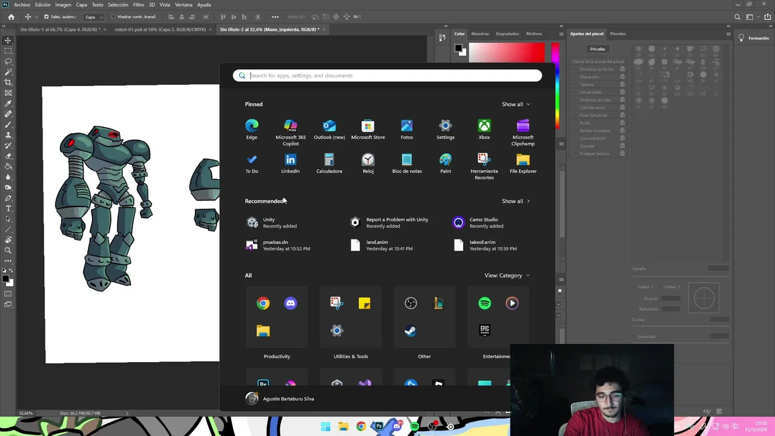Open View: Category dropdown
775x436 pixels.
tap(507, 276)
